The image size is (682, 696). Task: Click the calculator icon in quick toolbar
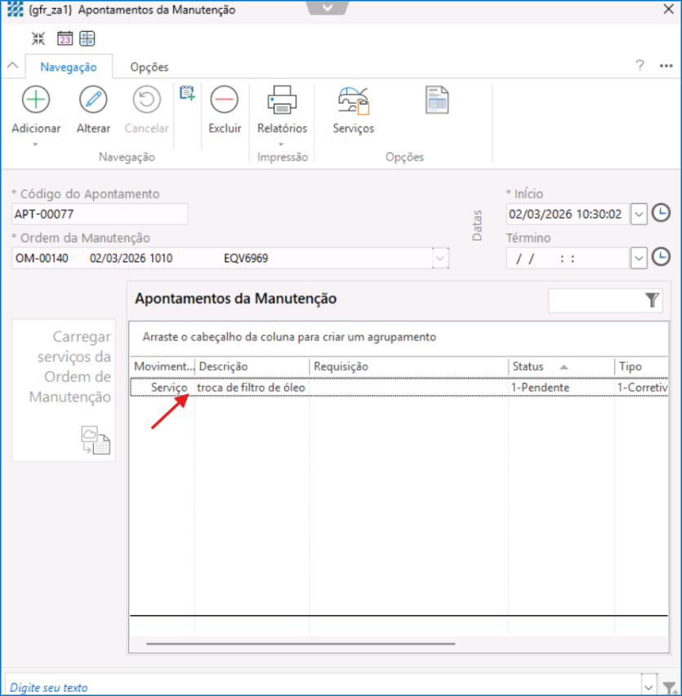[x=87, y=38]
